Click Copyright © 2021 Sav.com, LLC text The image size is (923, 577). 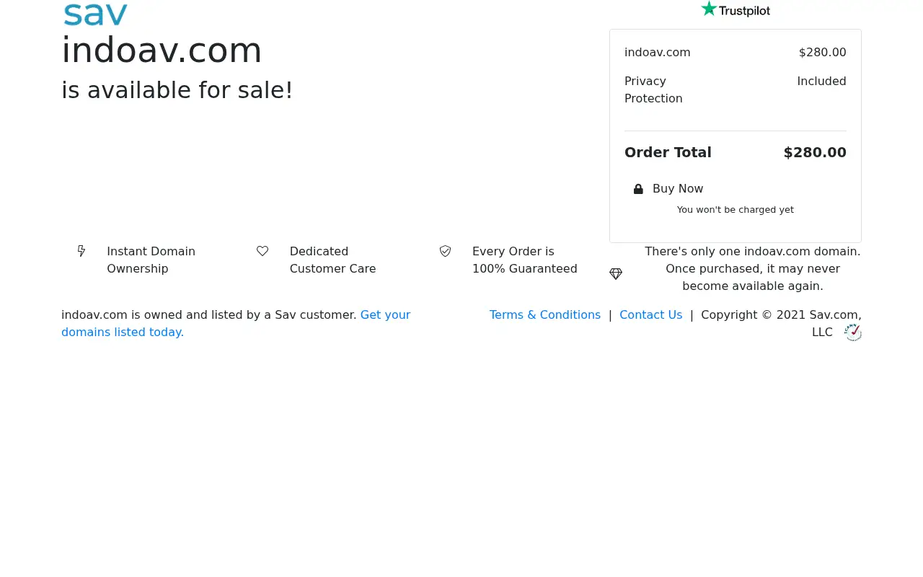781,323
